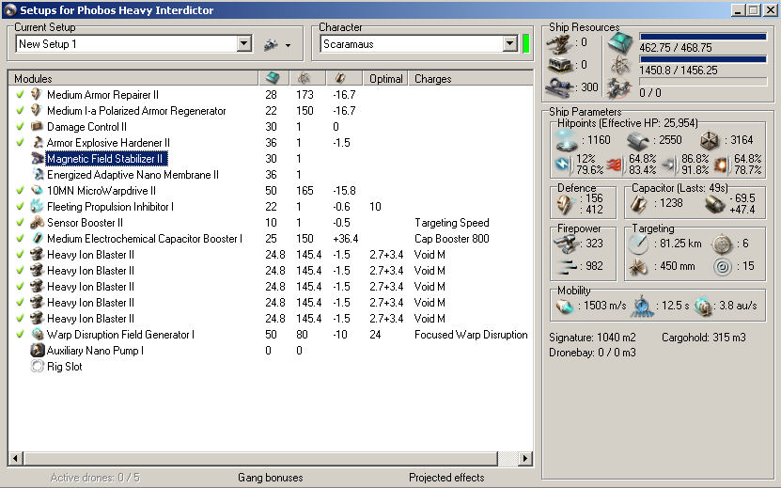Toggle the Medium I-a Polarized Armor Regenerator checkmark

pyautogui.click(x=20, y=111)
